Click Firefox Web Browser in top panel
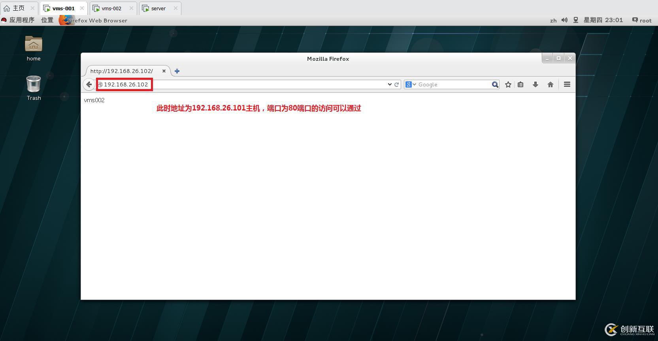Image resolution: width=658 pixels, height=341 pixels. (93, 20)
